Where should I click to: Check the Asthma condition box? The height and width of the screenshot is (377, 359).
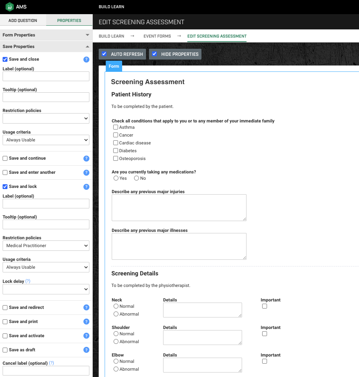coord(116,127)
